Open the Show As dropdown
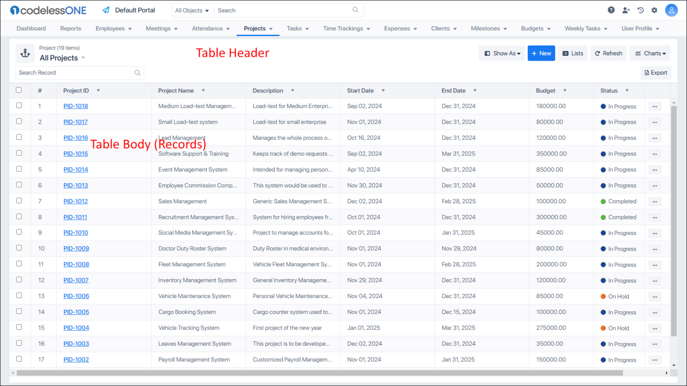 pos(502,53)
